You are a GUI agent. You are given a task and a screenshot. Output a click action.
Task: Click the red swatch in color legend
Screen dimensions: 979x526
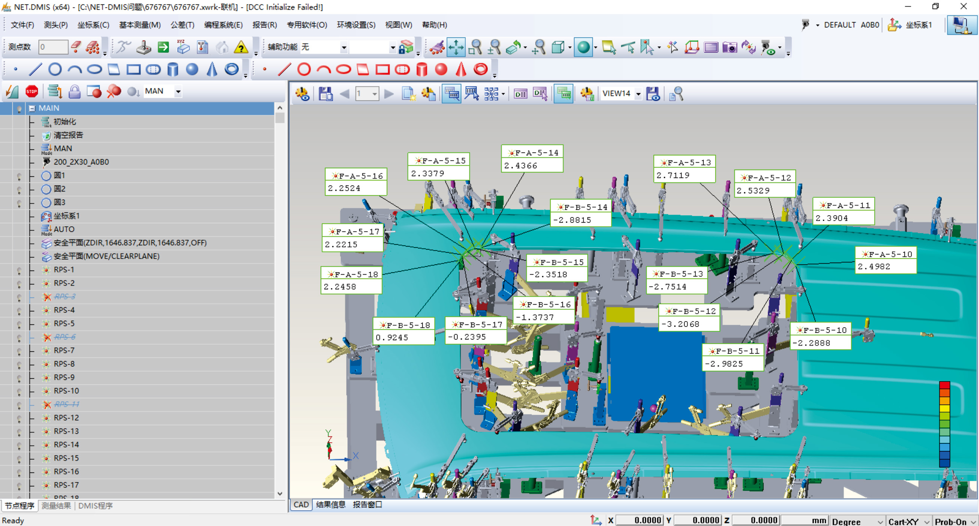tap(945, 385)
